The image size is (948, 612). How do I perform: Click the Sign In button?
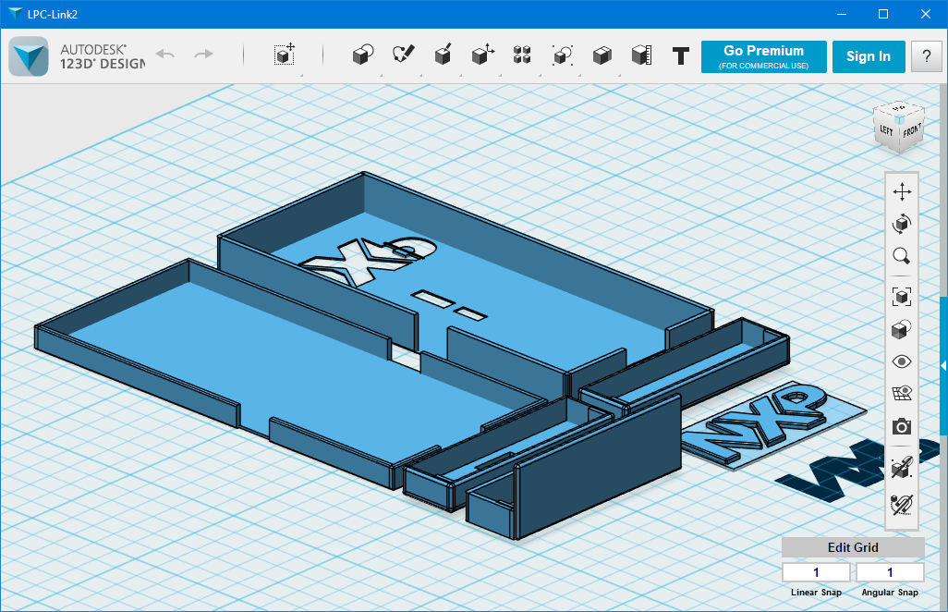click(x=869, y=56)
